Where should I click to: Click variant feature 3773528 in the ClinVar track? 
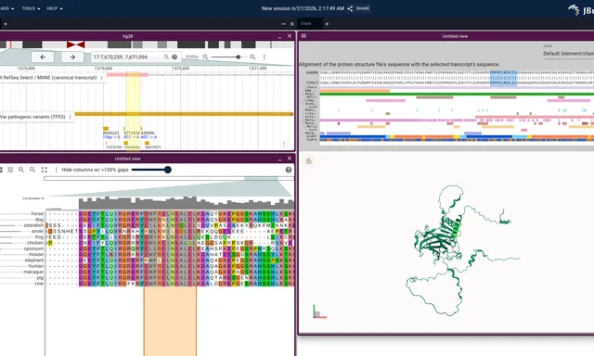point(132,133)
